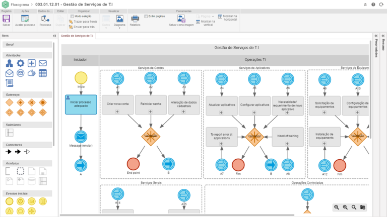Click the zoom out magnifier icon
Viewport: 387px width, 217px height.
point(337,207)
